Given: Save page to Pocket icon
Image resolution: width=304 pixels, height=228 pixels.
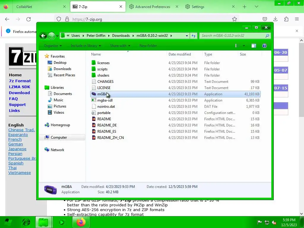Looking at the screenshot, I should pyautogui.click(x=265, y=19).
